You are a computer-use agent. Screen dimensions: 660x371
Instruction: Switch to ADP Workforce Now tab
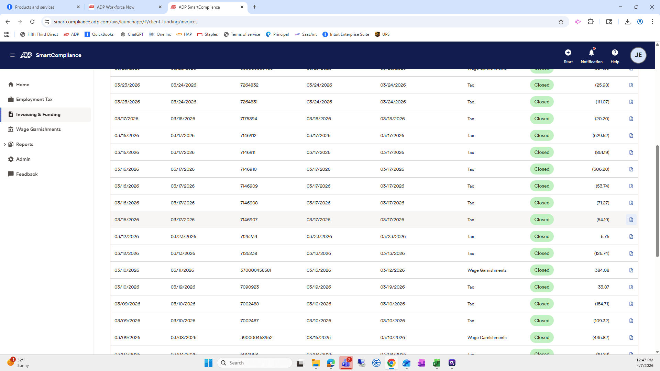pos(125,7)
